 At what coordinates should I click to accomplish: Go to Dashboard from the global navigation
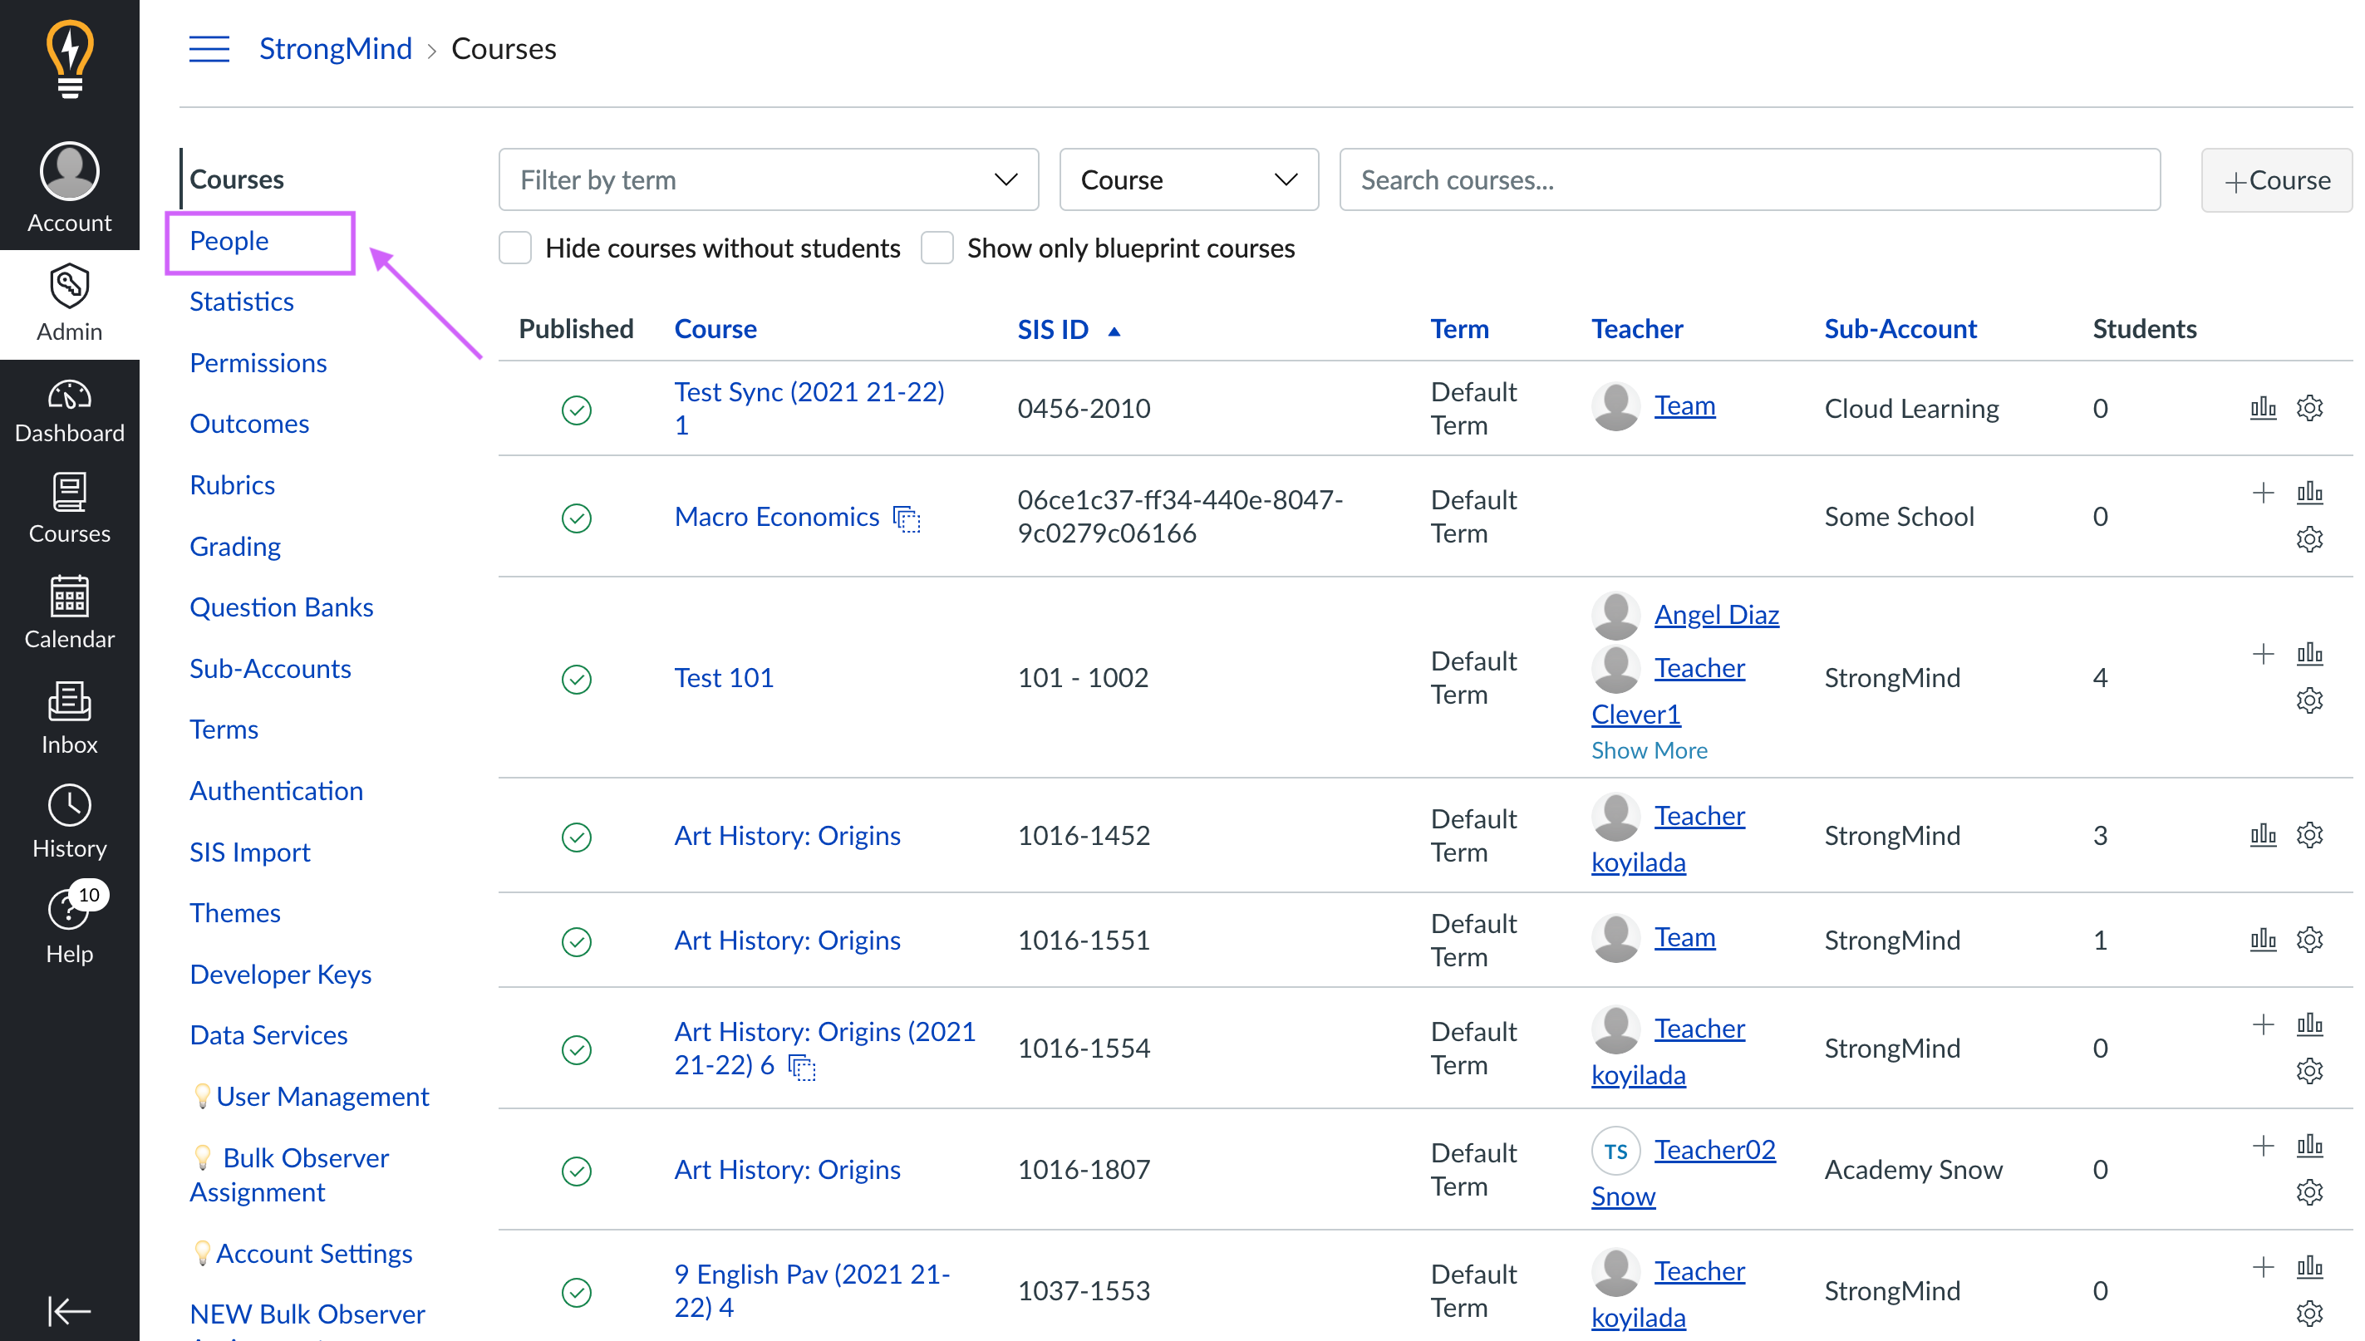tap(69, 413)
